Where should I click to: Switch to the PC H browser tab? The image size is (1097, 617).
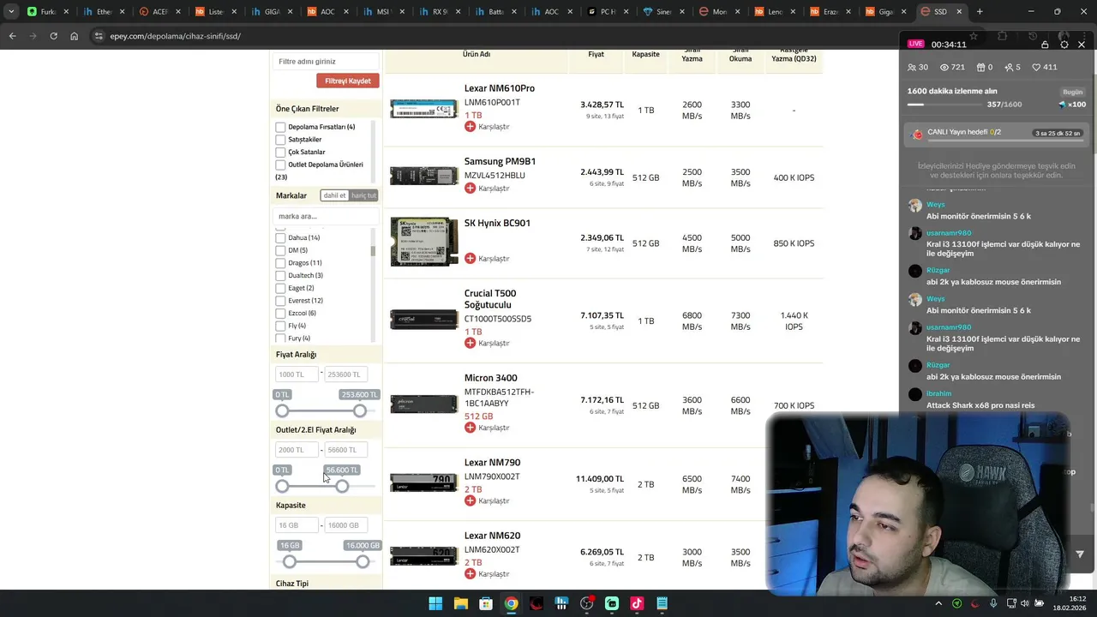[606, 12]
